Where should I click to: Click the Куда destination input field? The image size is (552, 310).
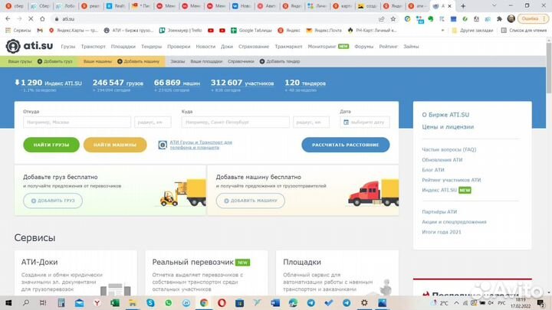[x=235, y=122]
